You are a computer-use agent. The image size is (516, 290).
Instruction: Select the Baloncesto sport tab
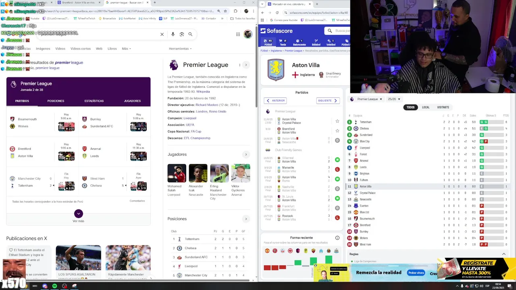point(300,42)
